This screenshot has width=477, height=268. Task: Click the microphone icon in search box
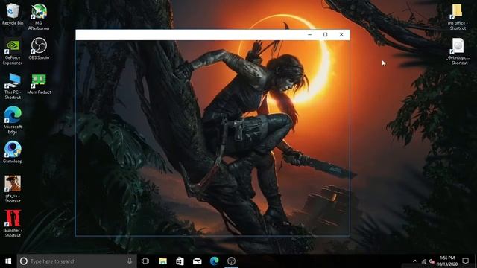pos(130,261)
